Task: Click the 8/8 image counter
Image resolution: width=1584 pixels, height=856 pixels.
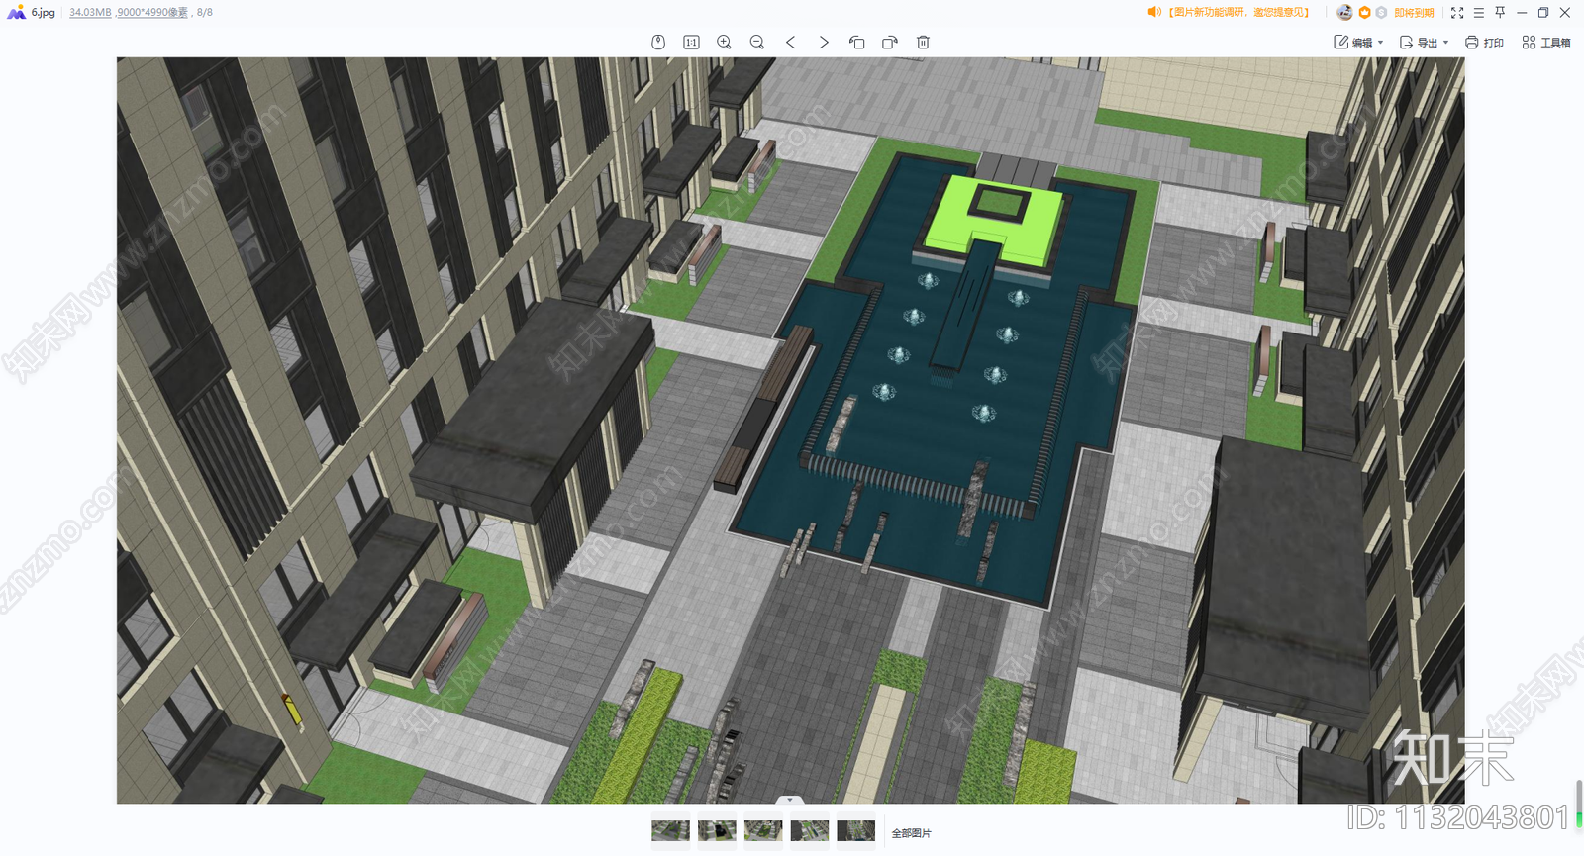Action: tap(205, 12)
